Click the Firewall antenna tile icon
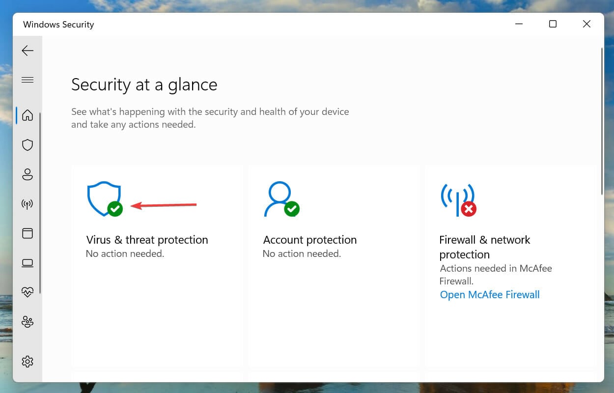Image resolution: width=614 pixels, height=393 pixels. tap(458, 200)
